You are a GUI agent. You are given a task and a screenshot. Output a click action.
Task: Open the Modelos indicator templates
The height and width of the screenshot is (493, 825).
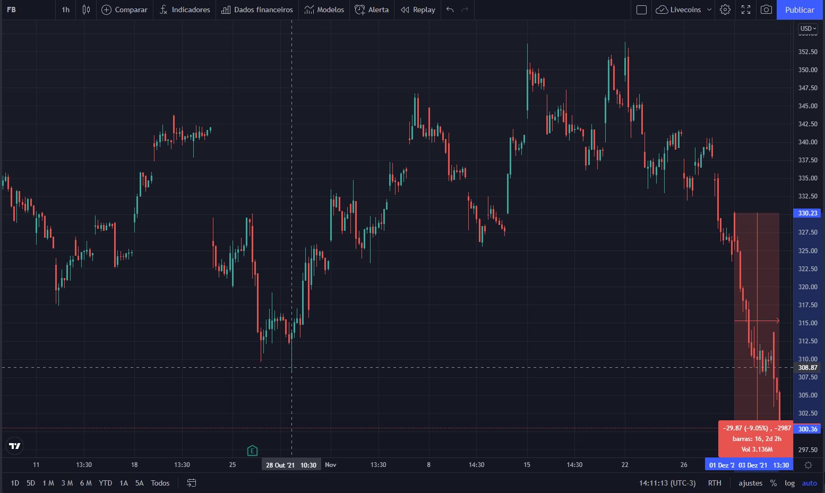324,10
